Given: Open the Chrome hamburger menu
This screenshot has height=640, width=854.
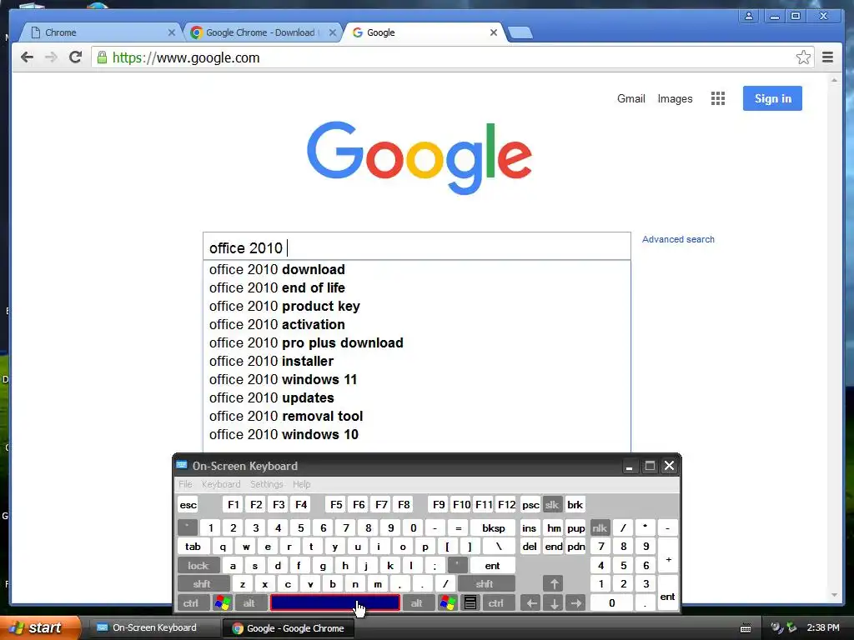Looking at the screenshot, I should [828, 57].
